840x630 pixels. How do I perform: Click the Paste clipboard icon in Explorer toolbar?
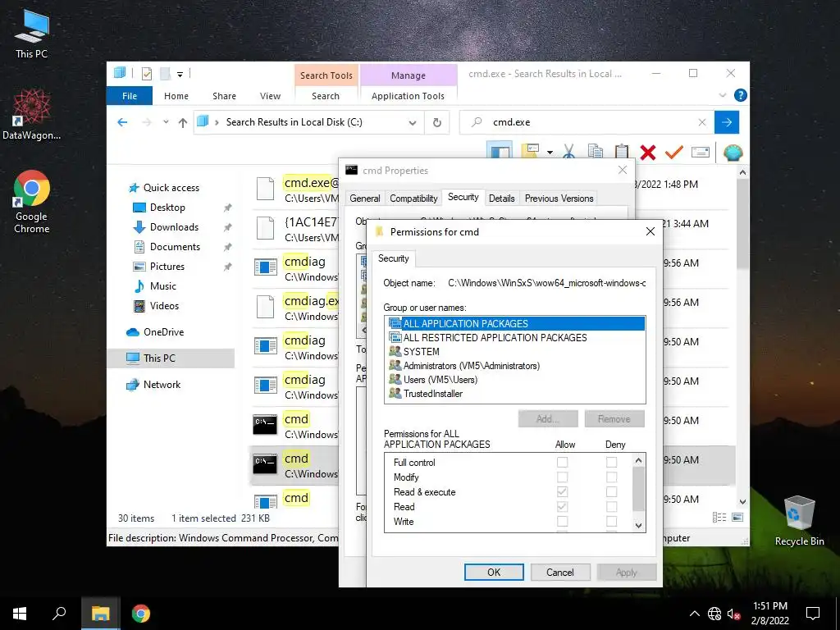coord(622,152)
